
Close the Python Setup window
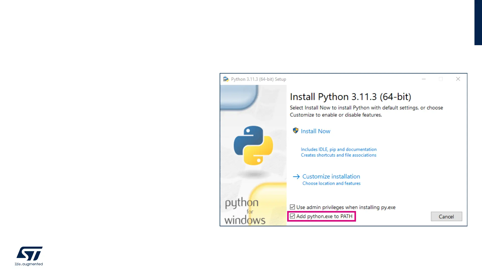(x=458, y=79)
